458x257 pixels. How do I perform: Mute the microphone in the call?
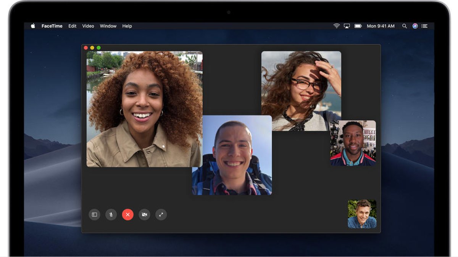click(111, 214)
